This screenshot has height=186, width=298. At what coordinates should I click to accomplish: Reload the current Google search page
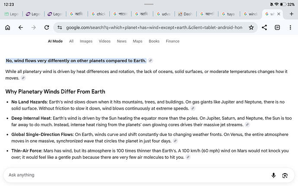click(47, 28)
